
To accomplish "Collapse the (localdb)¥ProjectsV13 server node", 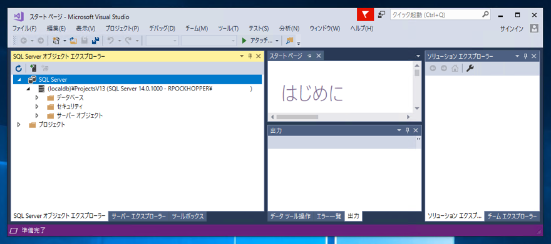I will pos(28,89).
